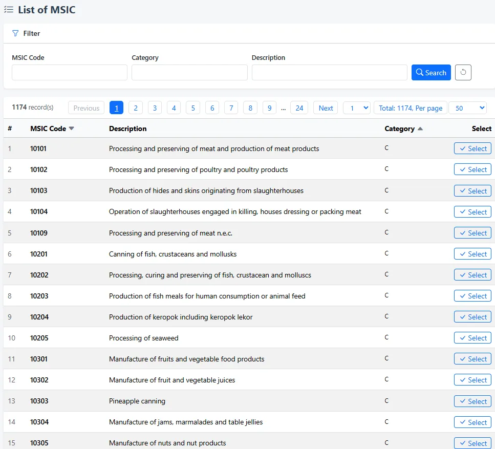Select MSIC code 10104 slaughterhouses row
Image resolution: width=495 pixels, height=449 pixels.
click(472, 212)
